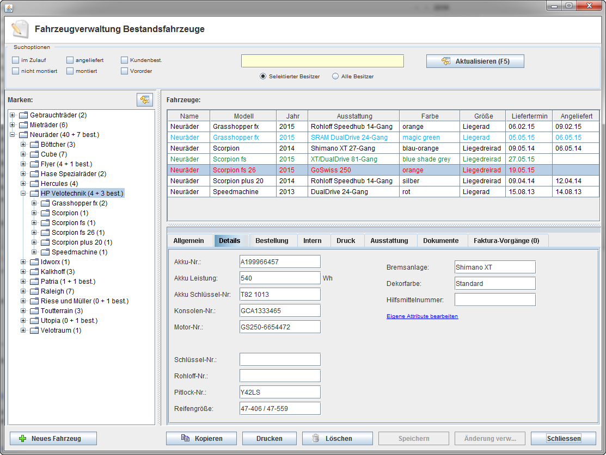Collapse the HP Velotechnik tree node
Viewport: 606px width, 455px height.
[x=23, y=194]
